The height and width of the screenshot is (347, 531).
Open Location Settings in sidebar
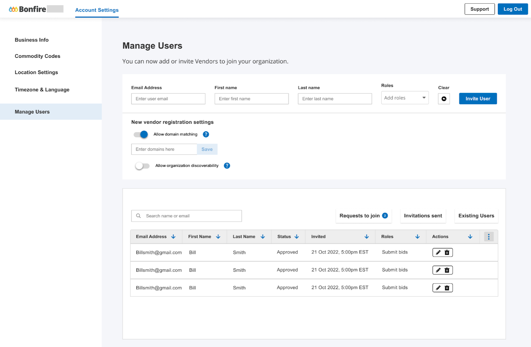(36, 72)
